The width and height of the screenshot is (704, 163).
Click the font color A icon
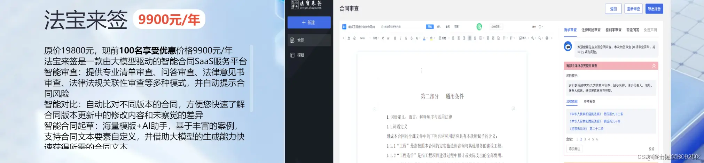(424, 38)
